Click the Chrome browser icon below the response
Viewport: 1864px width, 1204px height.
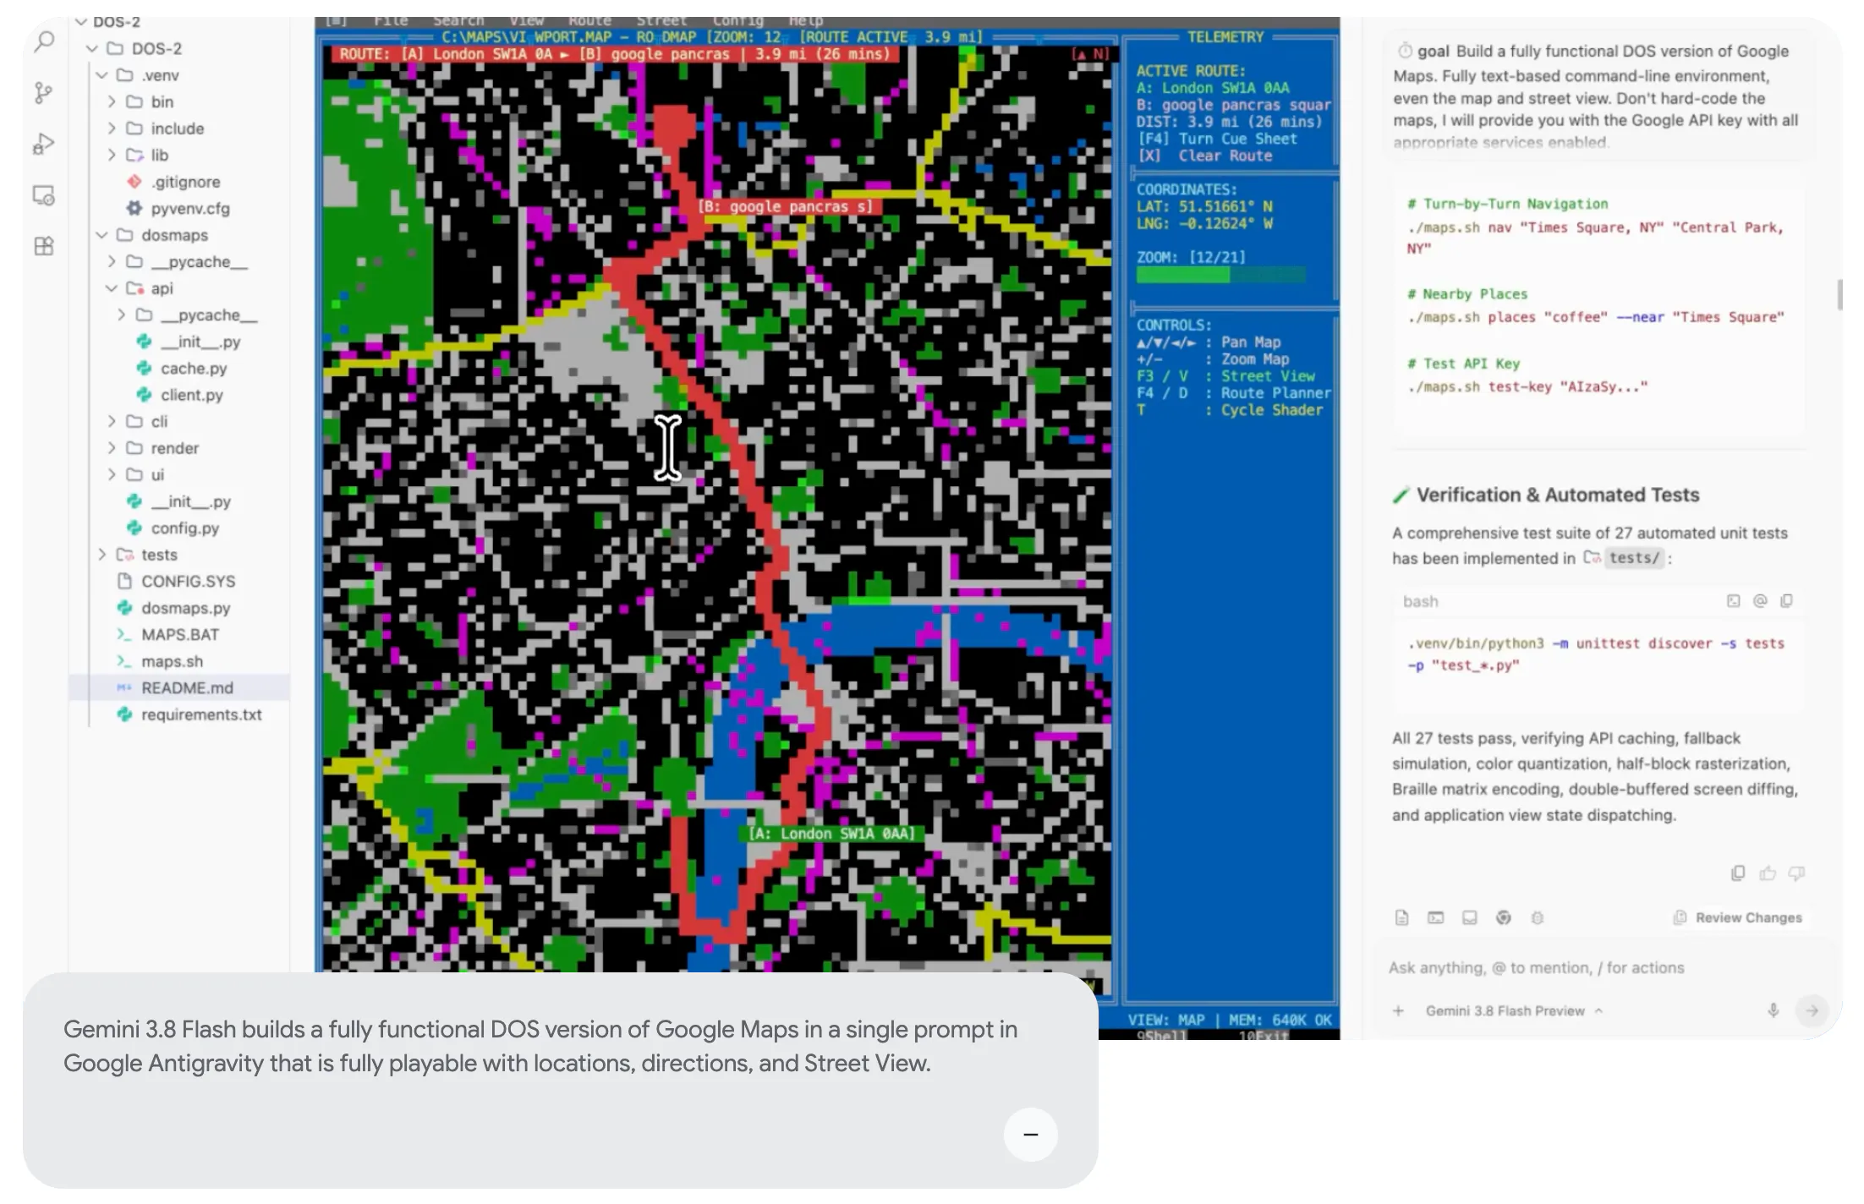pos(1503,917)
